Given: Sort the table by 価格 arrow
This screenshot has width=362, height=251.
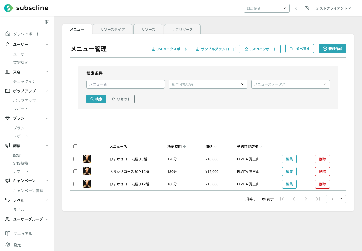Looking at the screenshot, I should point(215,146).
